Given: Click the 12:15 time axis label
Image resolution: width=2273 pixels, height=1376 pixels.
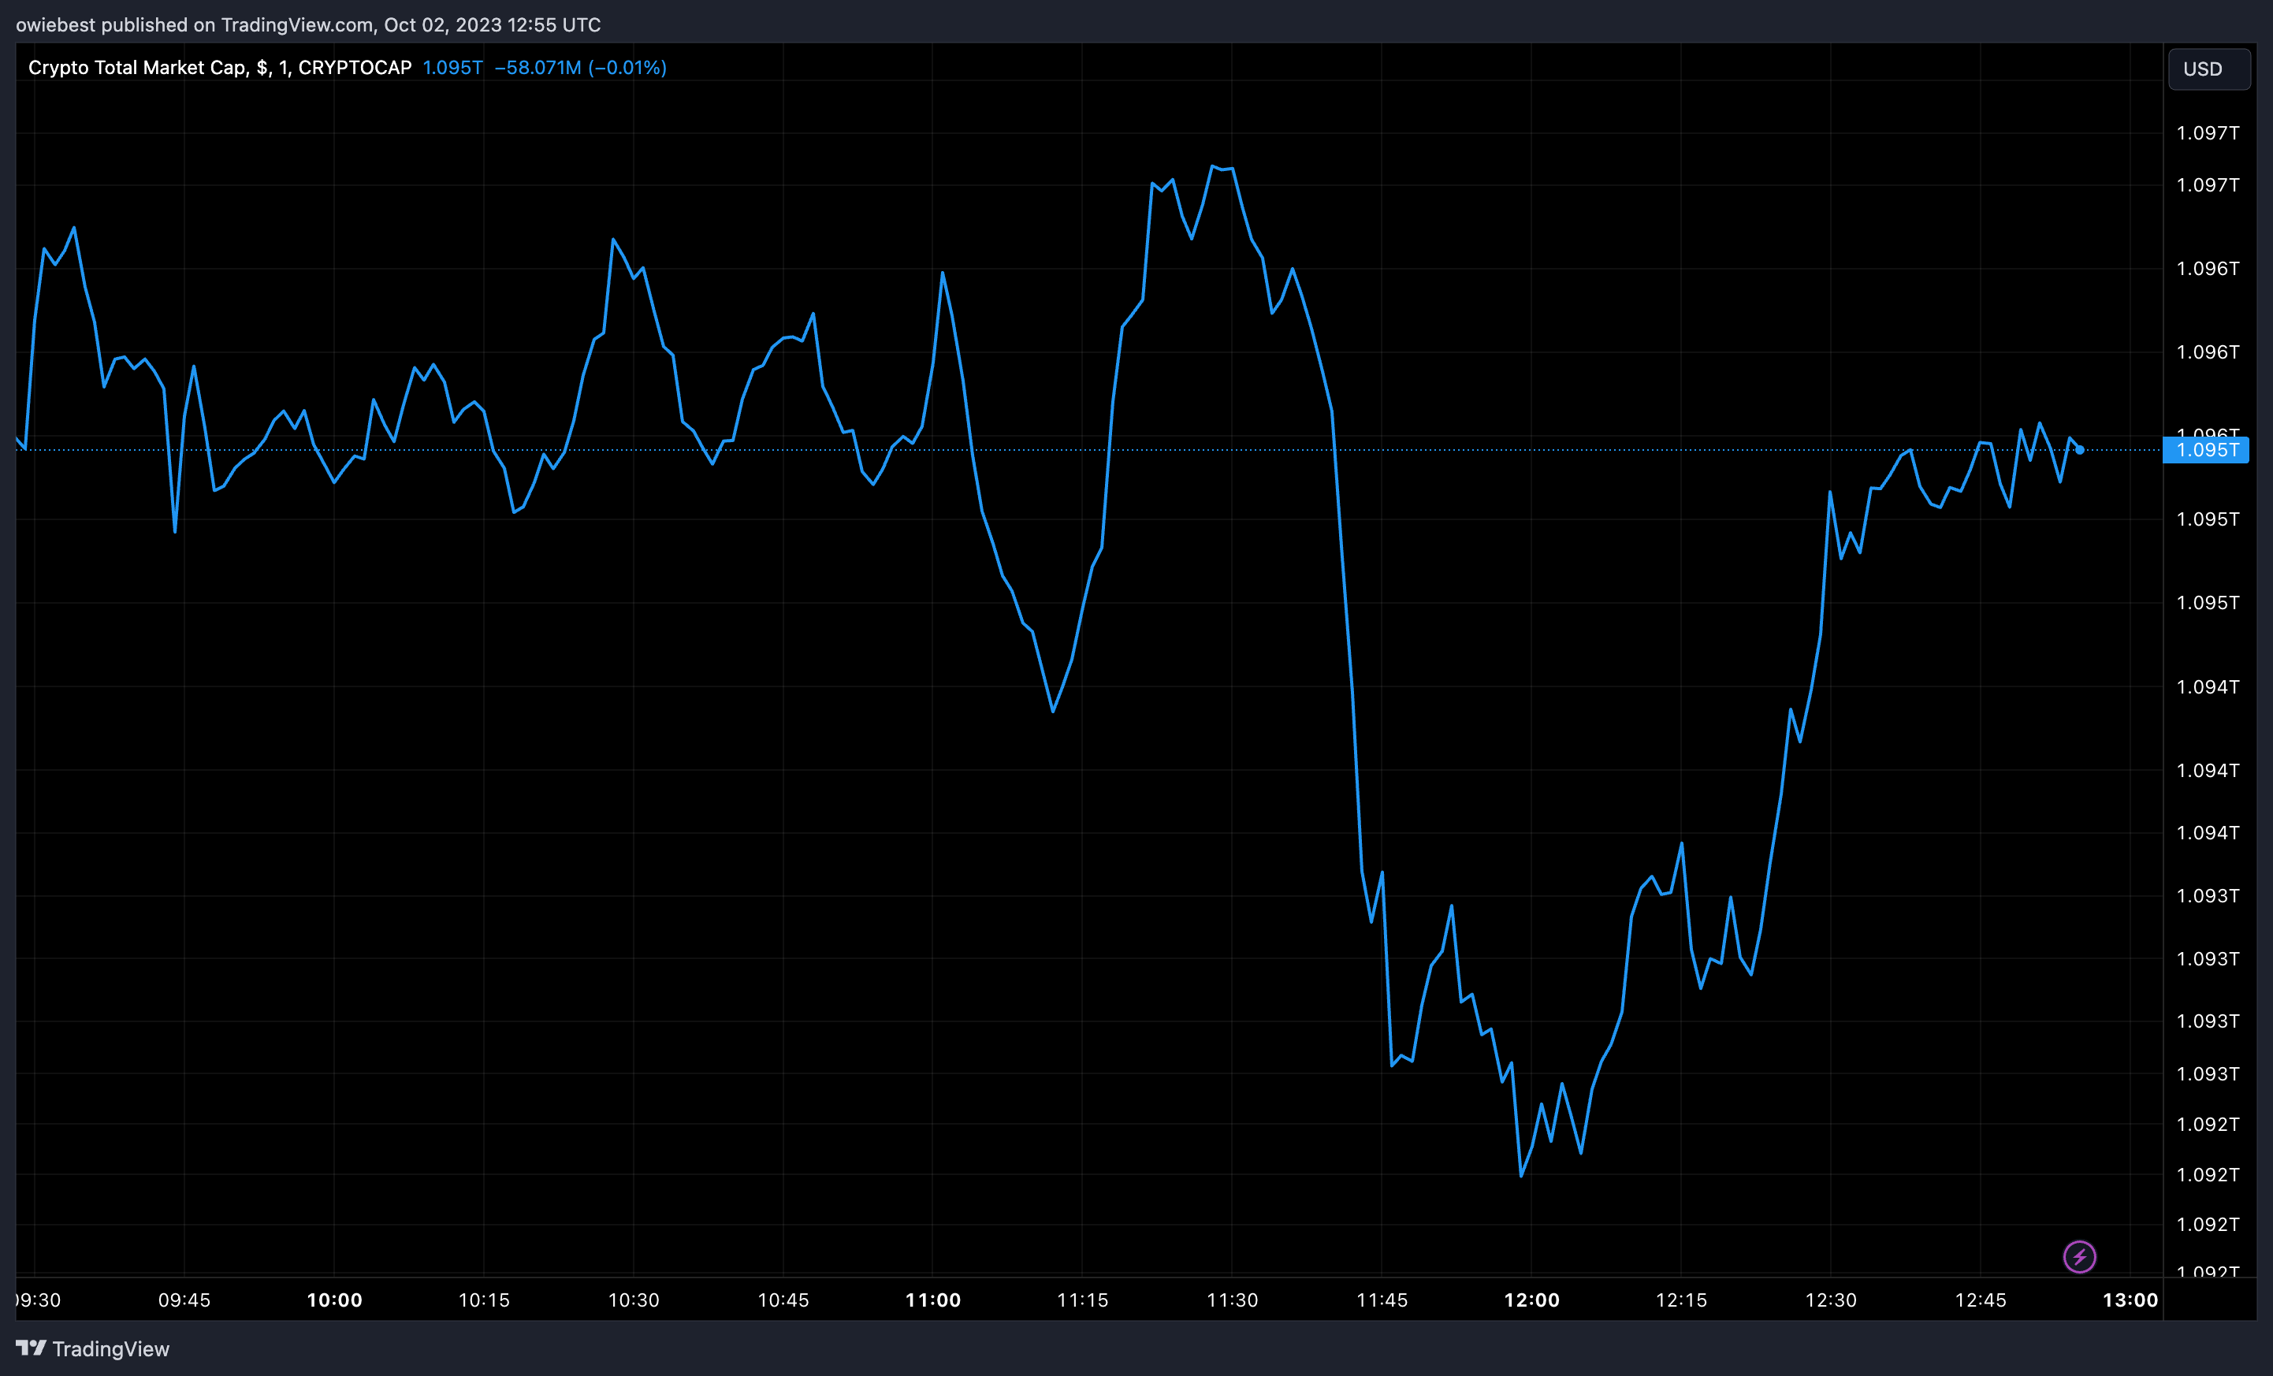Looking at the screenshot, I should [x=1681, y=1300].
